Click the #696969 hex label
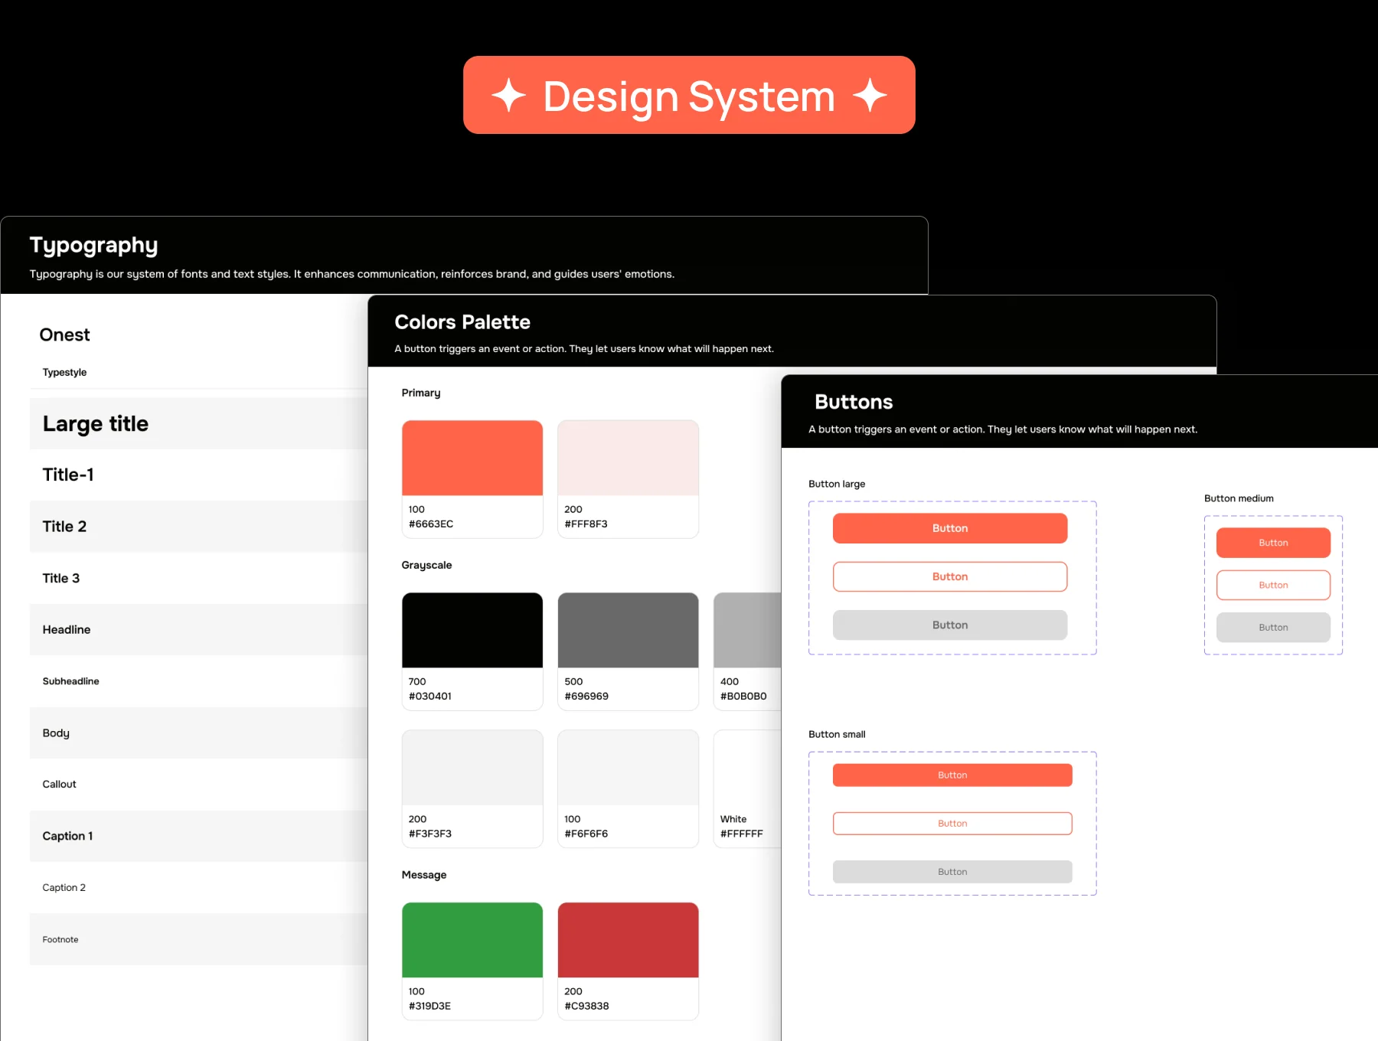Image resolution: width=1378 pixels, height=1041 pixels. 586,696
